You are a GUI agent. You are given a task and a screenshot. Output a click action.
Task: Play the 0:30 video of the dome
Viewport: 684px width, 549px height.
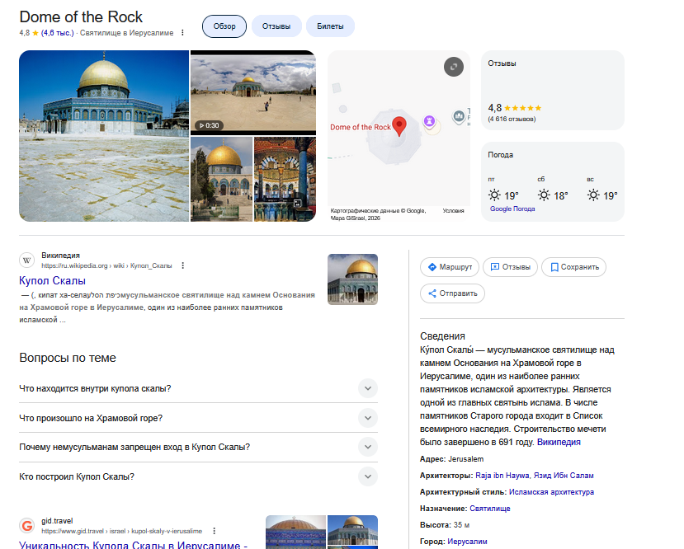click(252, 91)
